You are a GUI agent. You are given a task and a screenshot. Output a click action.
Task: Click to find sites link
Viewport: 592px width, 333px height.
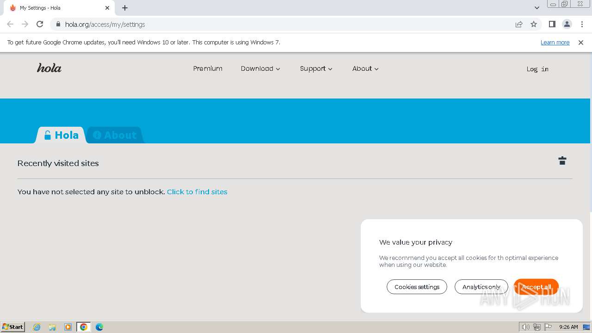coord(197,191)
